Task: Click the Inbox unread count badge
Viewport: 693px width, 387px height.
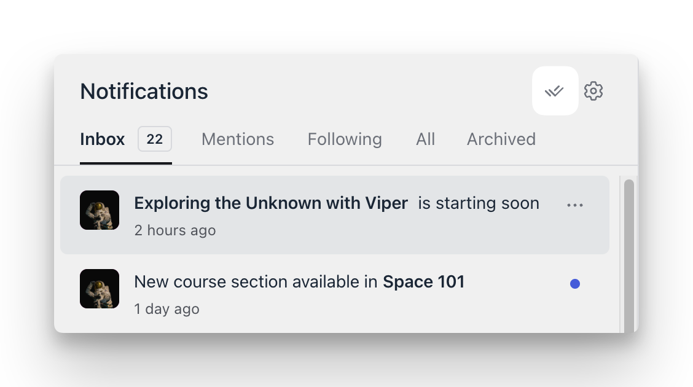Action: tap(154, 139)
